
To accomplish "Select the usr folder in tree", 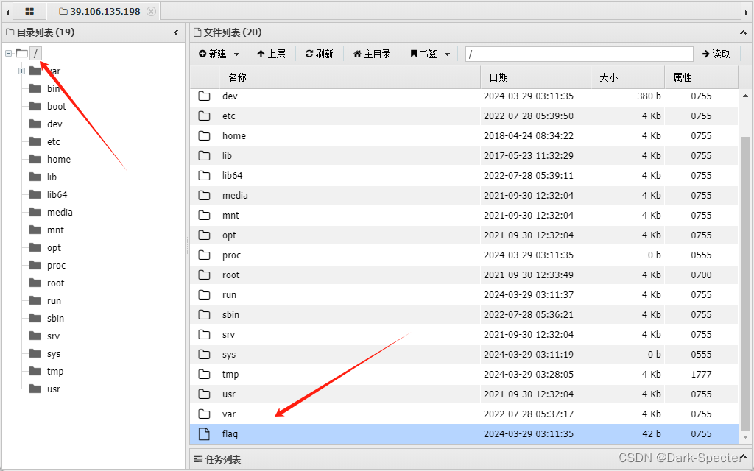I will pos(53,389).
